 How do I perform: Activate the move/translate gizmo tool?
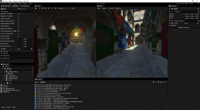(x=39, y=8)
